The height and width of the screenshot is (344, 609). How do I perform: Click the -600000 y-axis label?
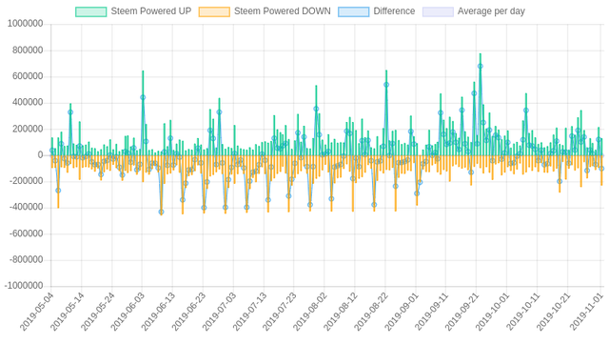26,233
